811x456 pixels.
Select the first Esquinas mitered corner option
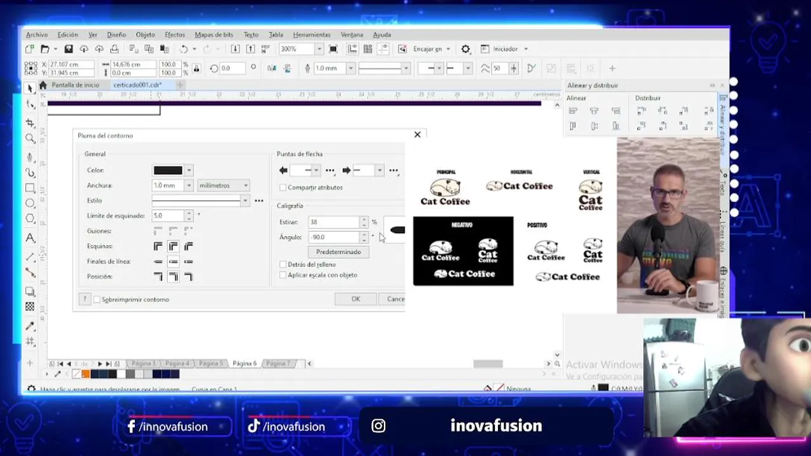click(158, 246)
